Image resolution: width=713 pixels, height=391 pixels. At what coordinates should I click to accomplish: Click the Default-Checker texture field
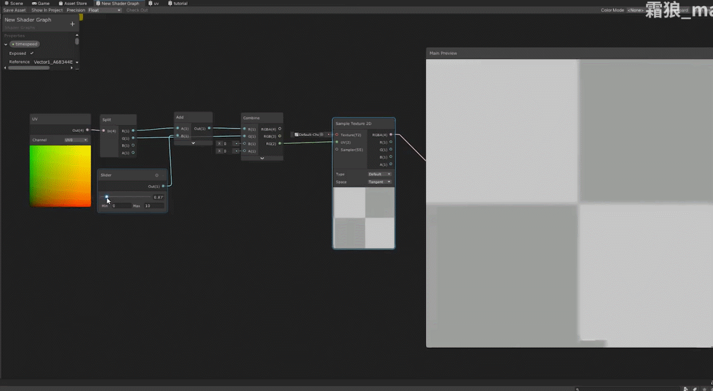click(310, 135)
